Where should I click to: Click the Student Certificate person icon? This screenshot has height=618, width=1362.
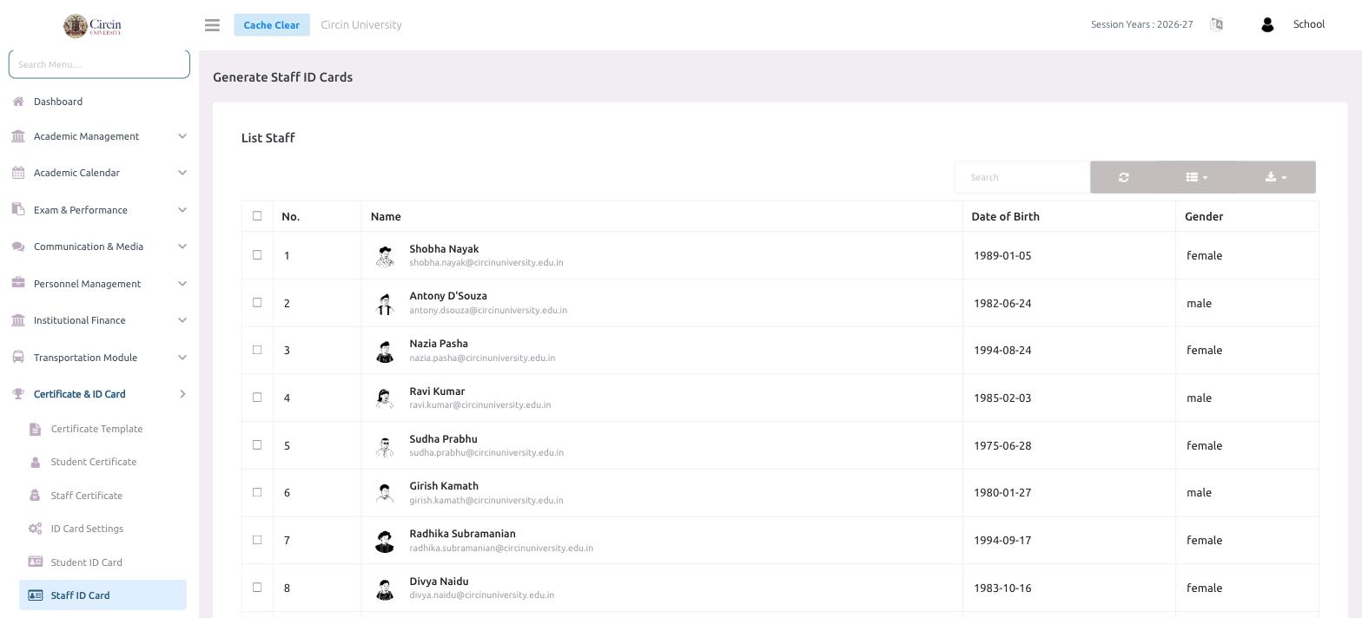(x=35, y=462)
